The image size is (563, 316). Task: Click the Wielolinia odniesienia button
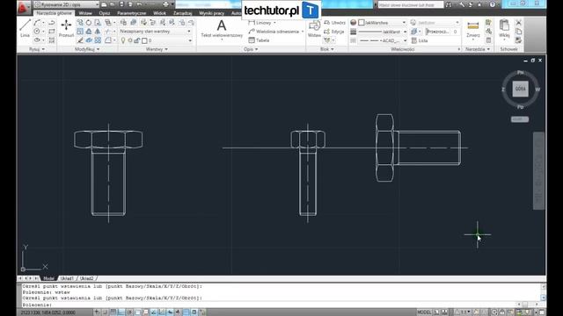(x=276, y=32)
